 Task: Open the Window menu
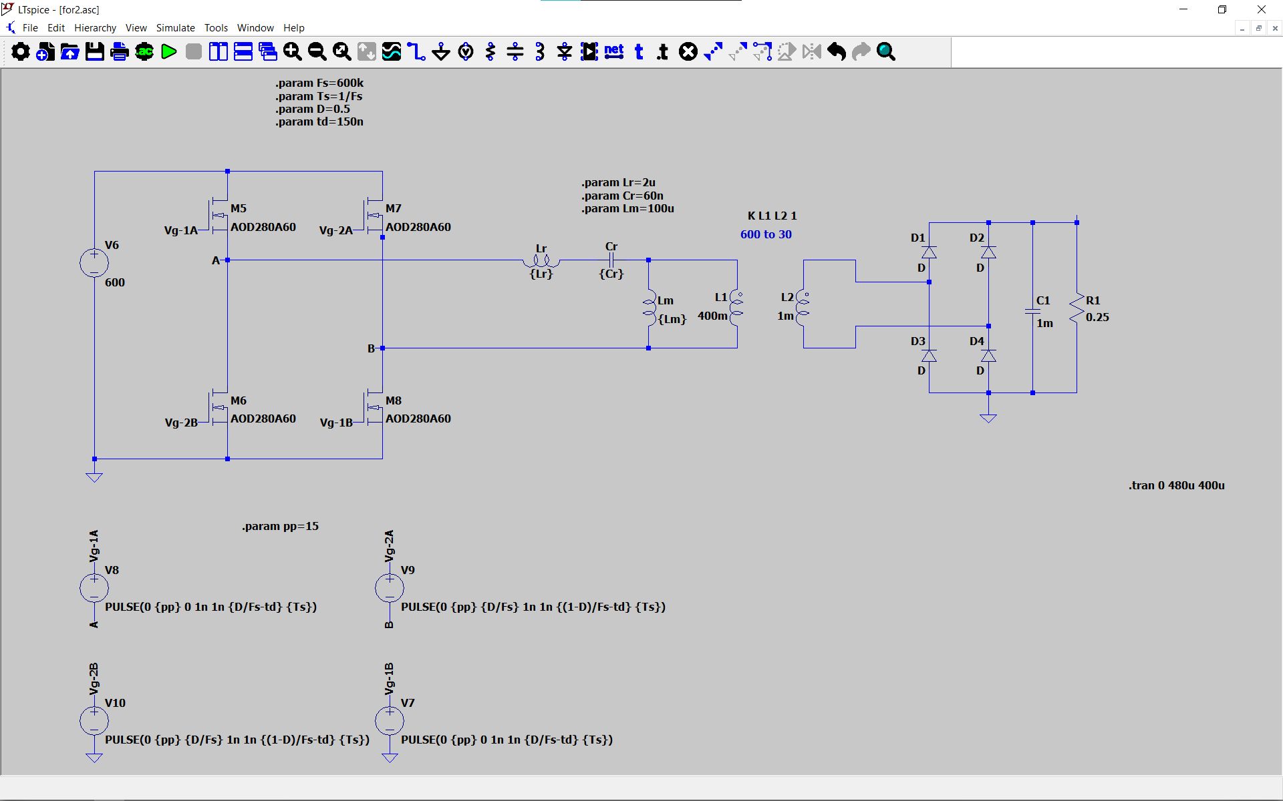[x=255, y=27]
